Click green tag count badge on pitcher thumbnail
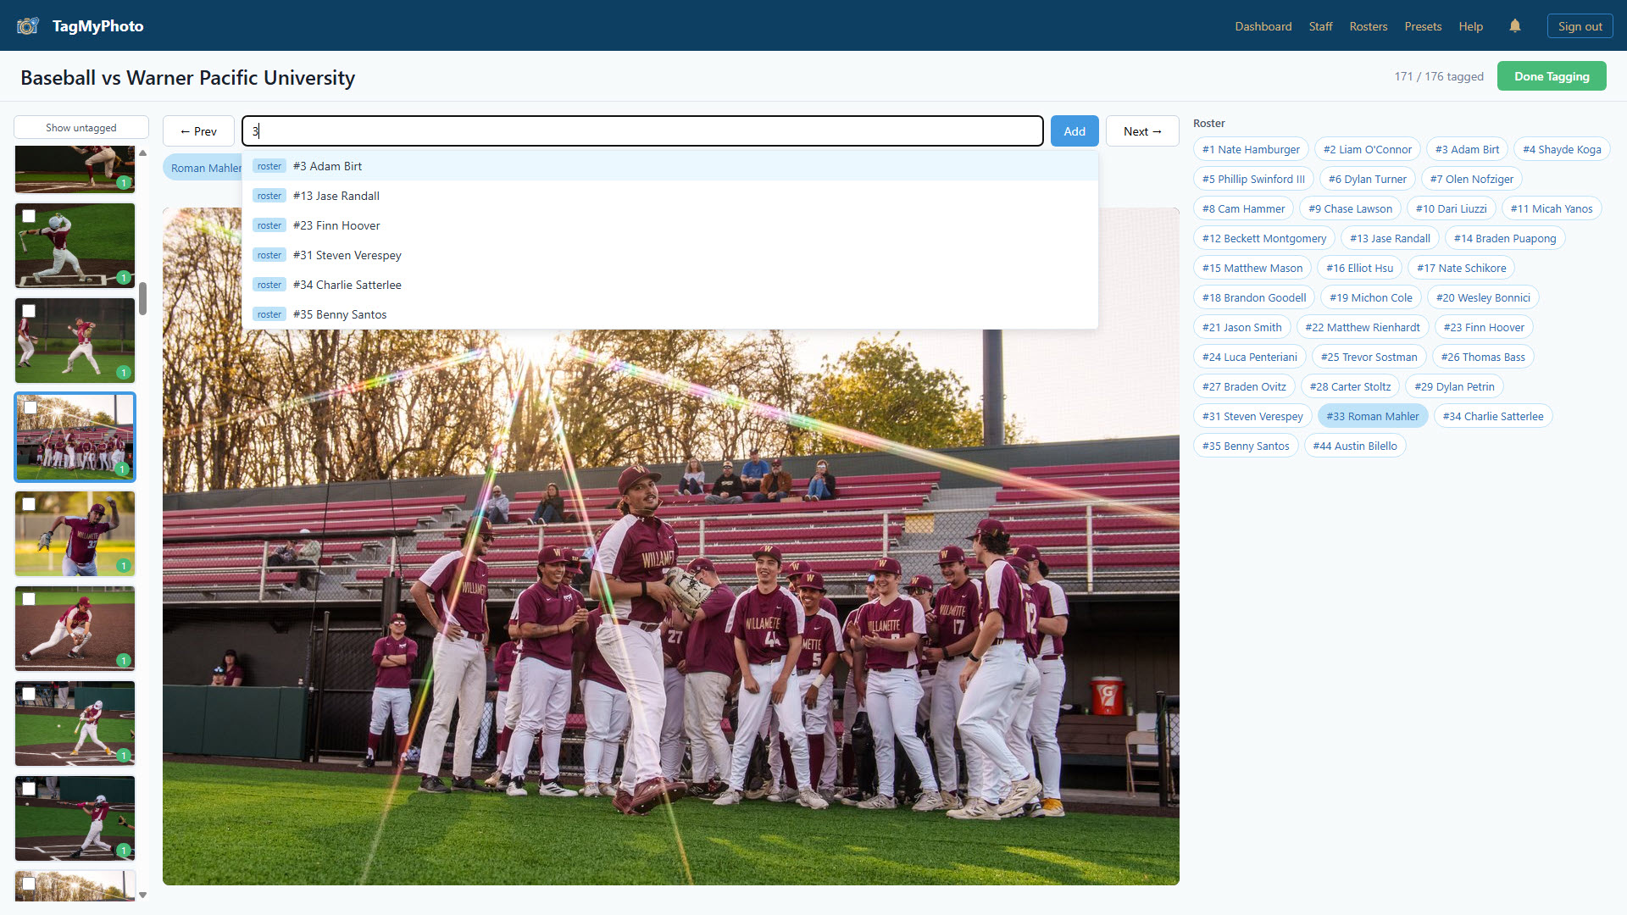This screenshot has height=915, width=1627. 124,566
